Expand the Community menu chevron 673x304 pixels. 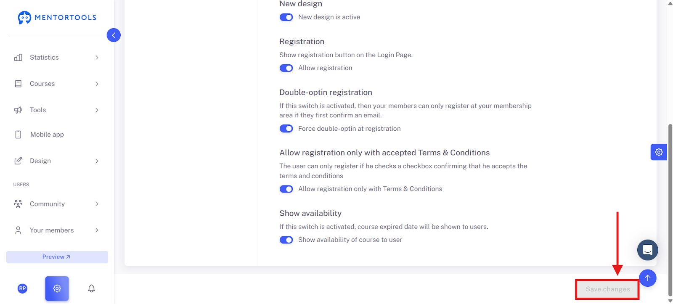pos(97,204)
